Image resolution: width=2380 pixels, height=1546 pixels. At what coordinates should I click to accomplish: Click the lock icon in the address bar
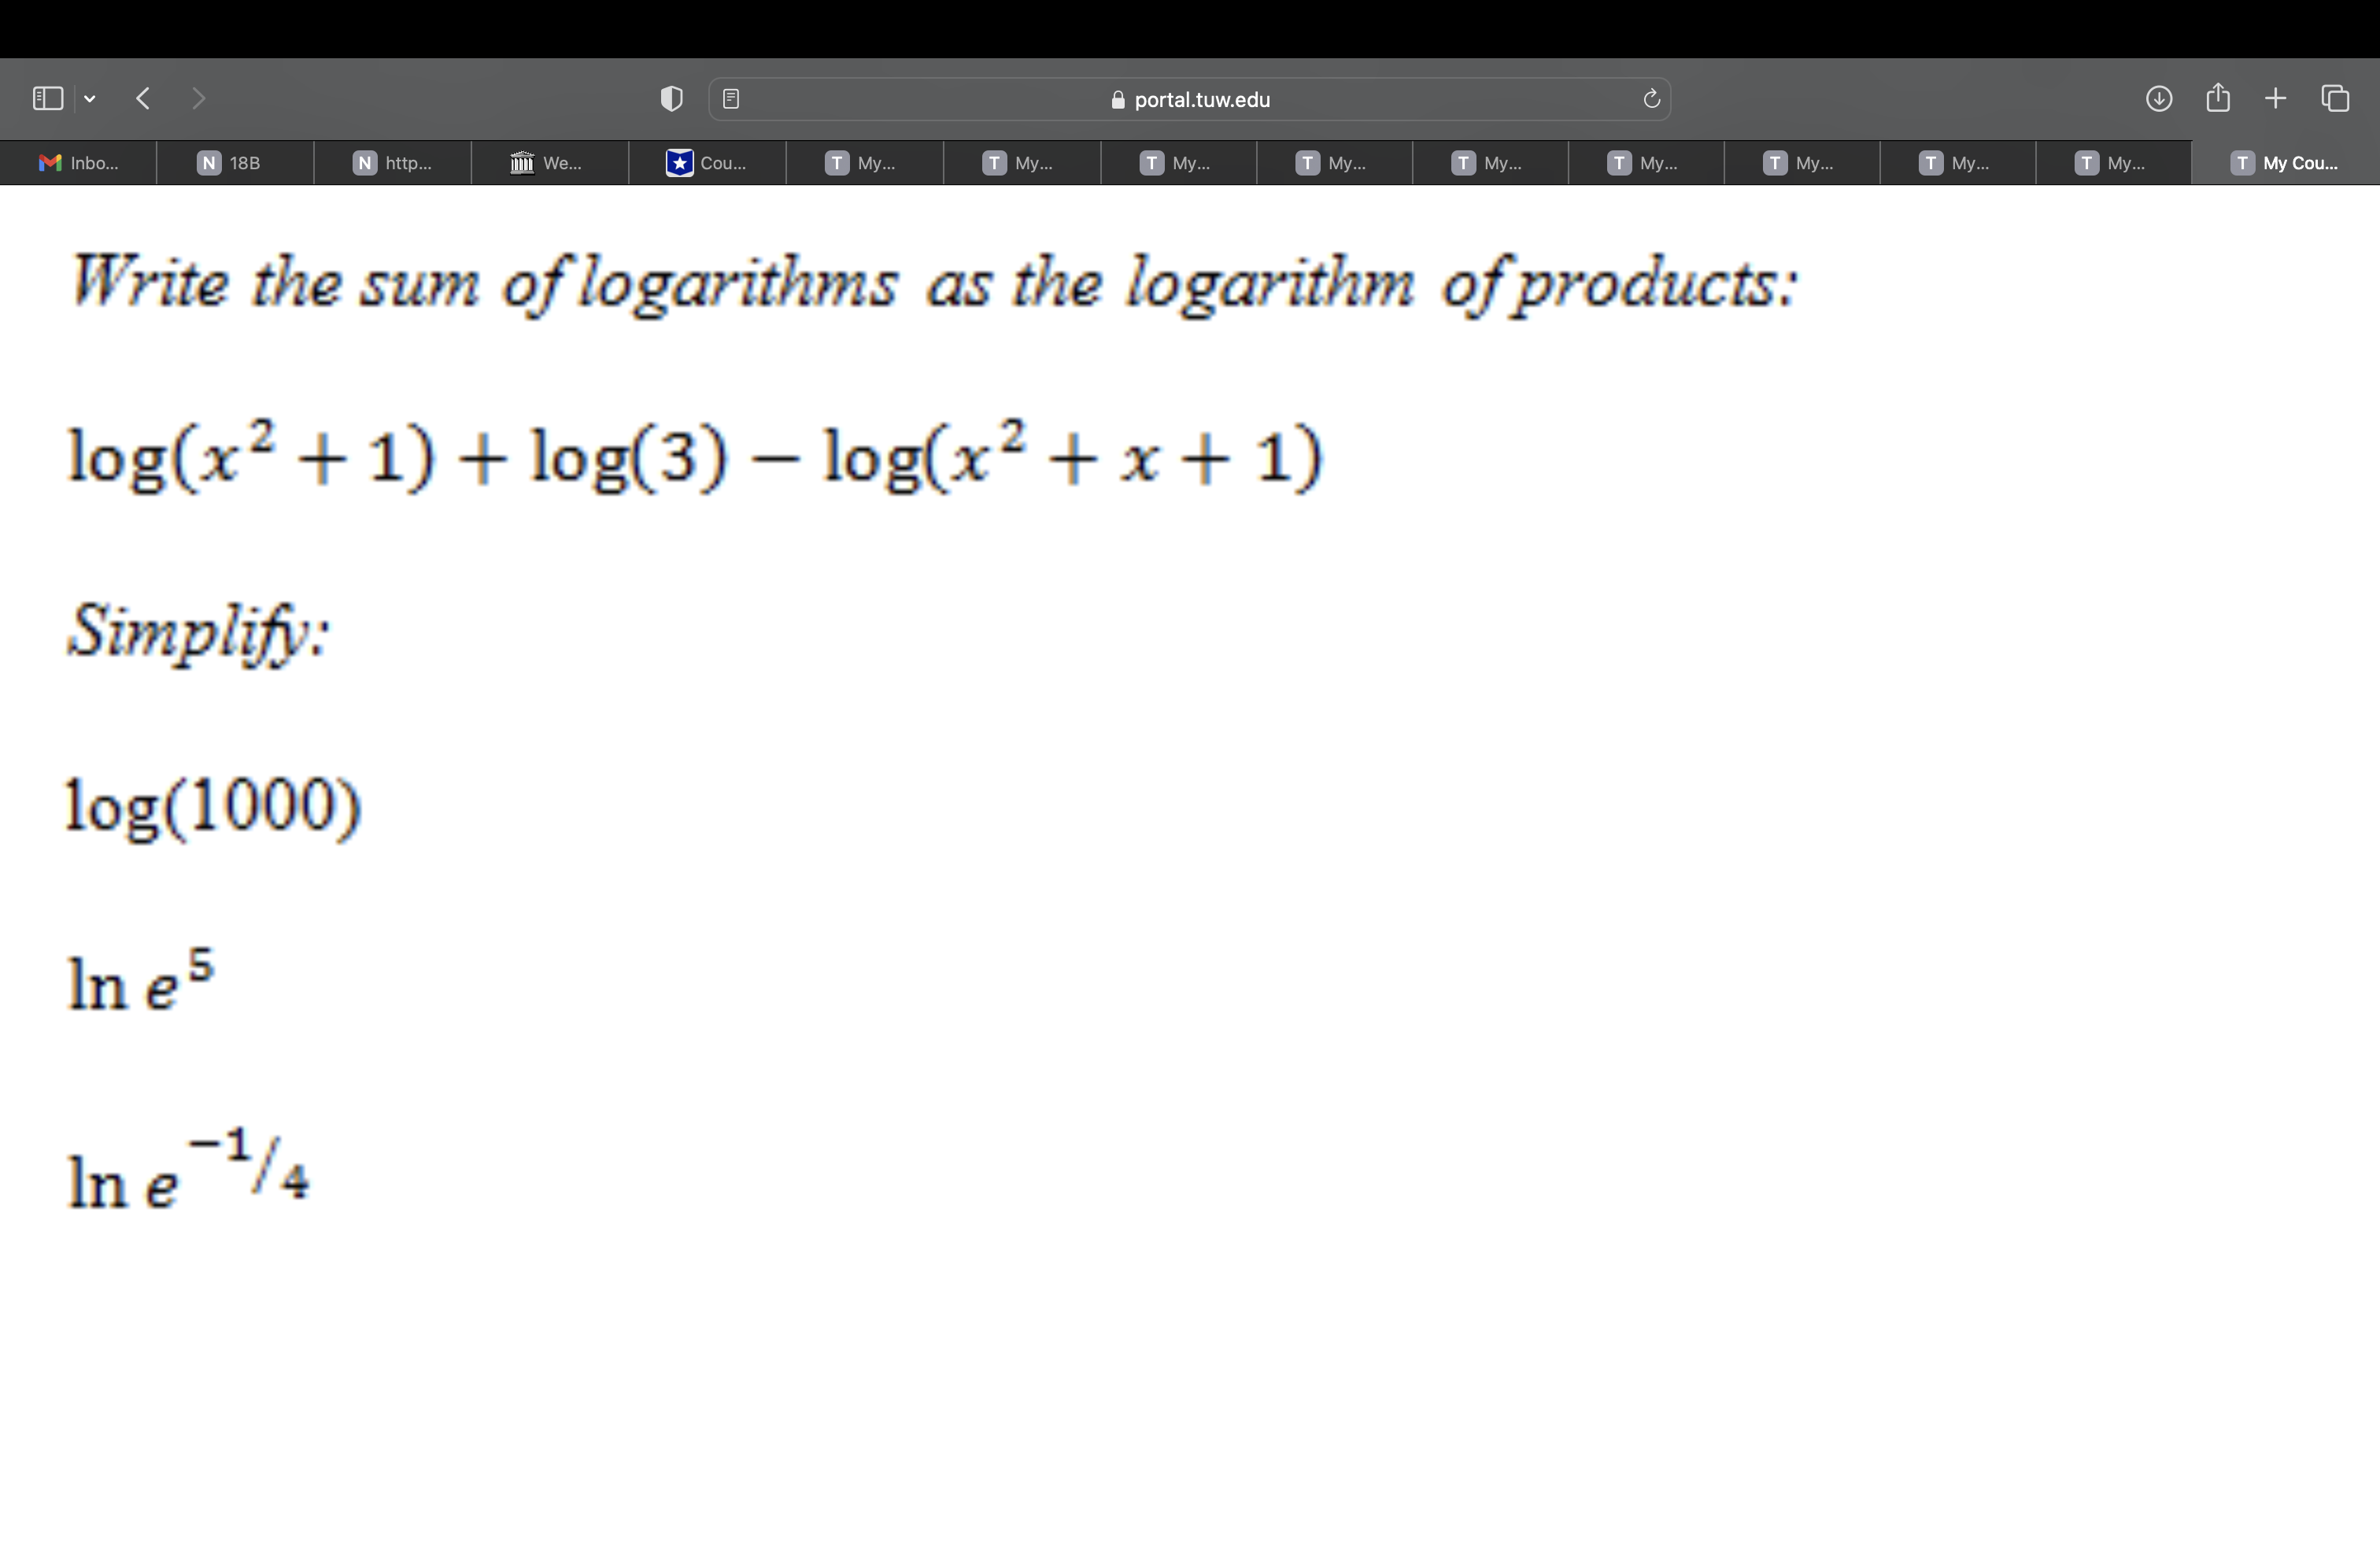(1117, 100)
